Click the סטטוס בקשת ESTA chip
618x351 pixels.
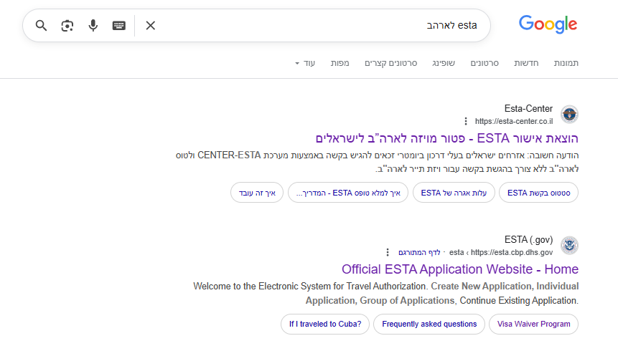538,193
